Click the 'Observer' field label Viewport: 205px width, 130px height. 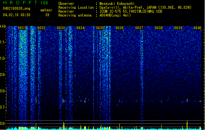point(66,4)
